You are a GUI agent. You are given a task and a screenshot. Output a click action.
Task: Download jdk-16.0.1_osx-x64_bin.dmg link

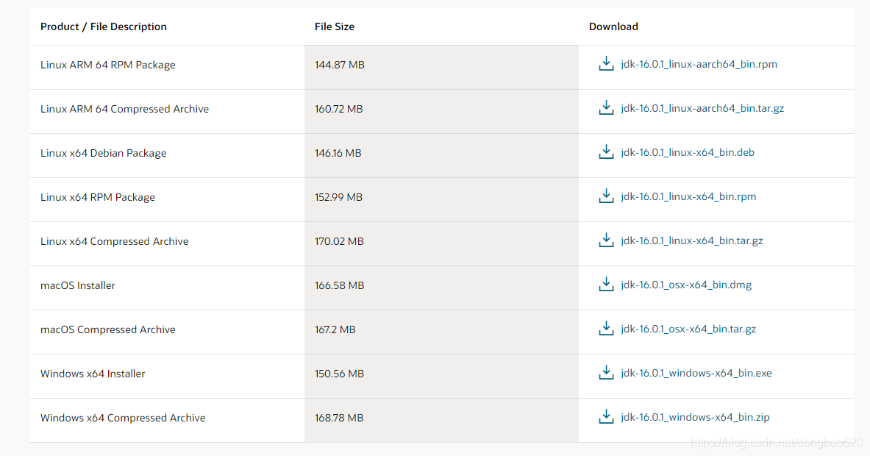pyautogui.click(x=686, y=285)
